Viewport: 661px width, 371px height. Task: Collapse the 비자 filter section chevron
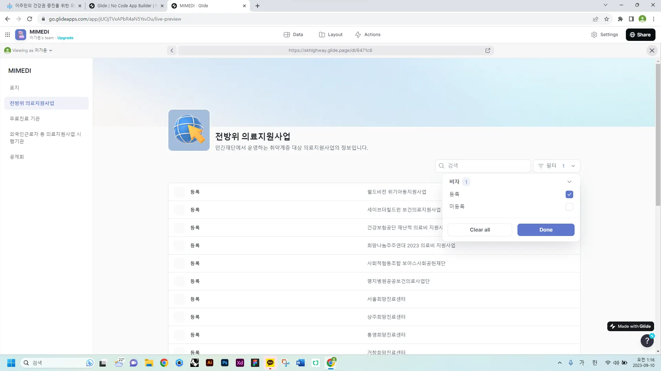[569, 182]
